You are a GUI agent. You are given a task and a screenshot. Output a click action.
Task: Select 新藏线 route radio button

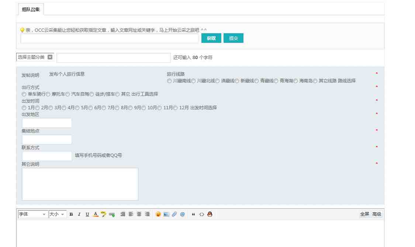click(237, 81)
